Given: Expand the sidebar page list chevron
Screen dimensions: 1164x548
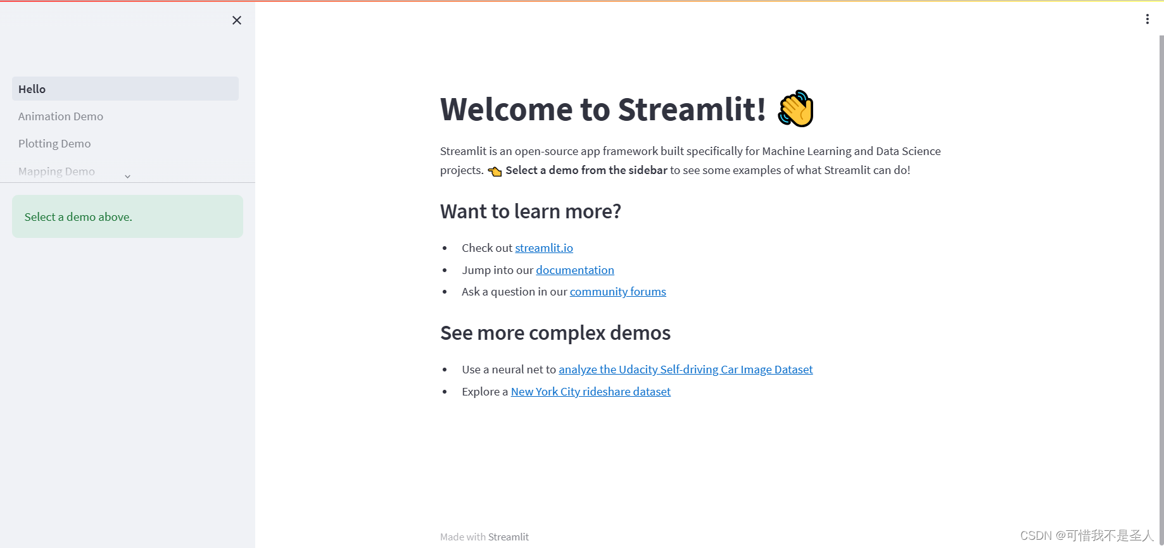Looking at the screenshot, I should 127,177.
